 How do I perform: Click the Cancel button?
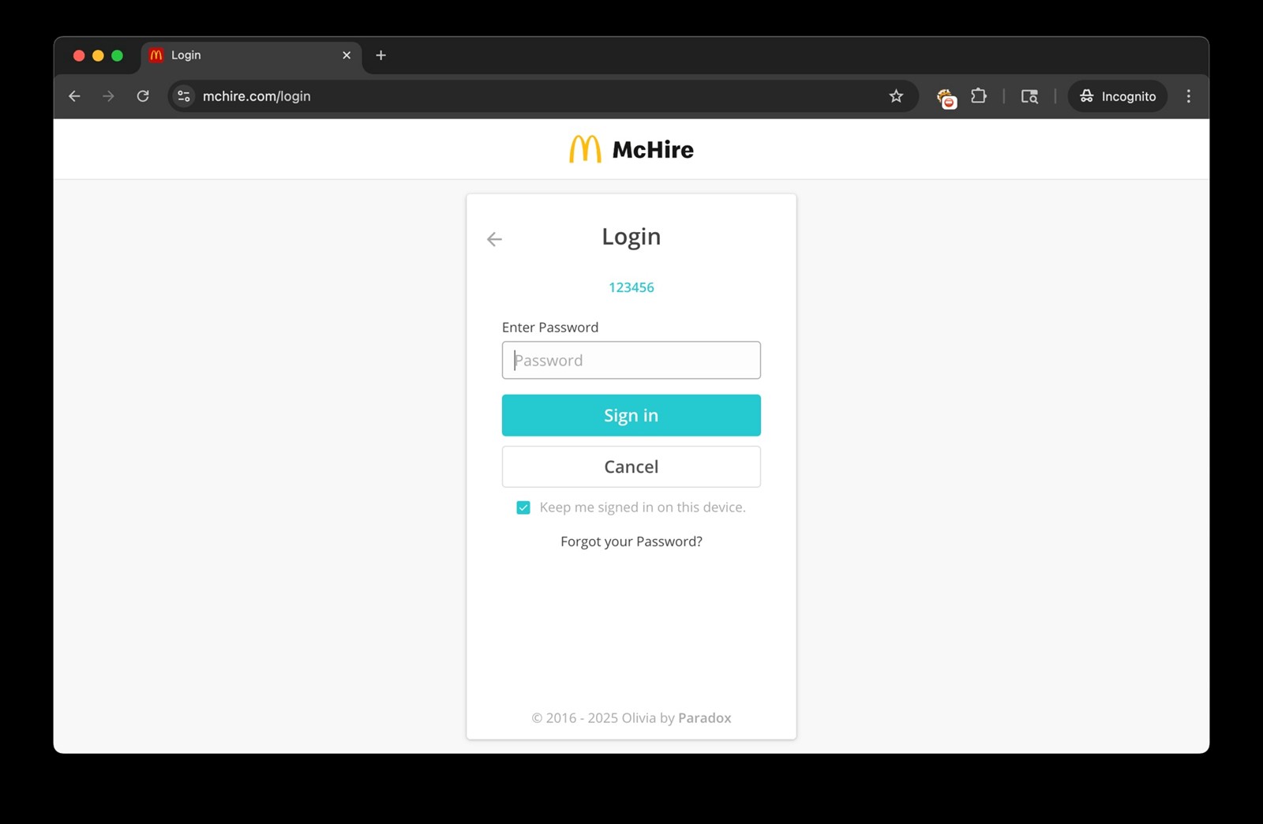(631, 466)
